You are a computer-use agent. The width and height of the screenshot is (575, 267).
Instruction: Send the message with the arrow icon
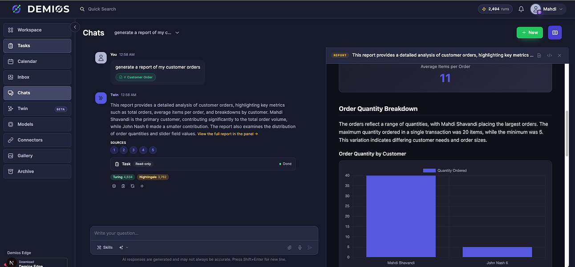[310, 247]
